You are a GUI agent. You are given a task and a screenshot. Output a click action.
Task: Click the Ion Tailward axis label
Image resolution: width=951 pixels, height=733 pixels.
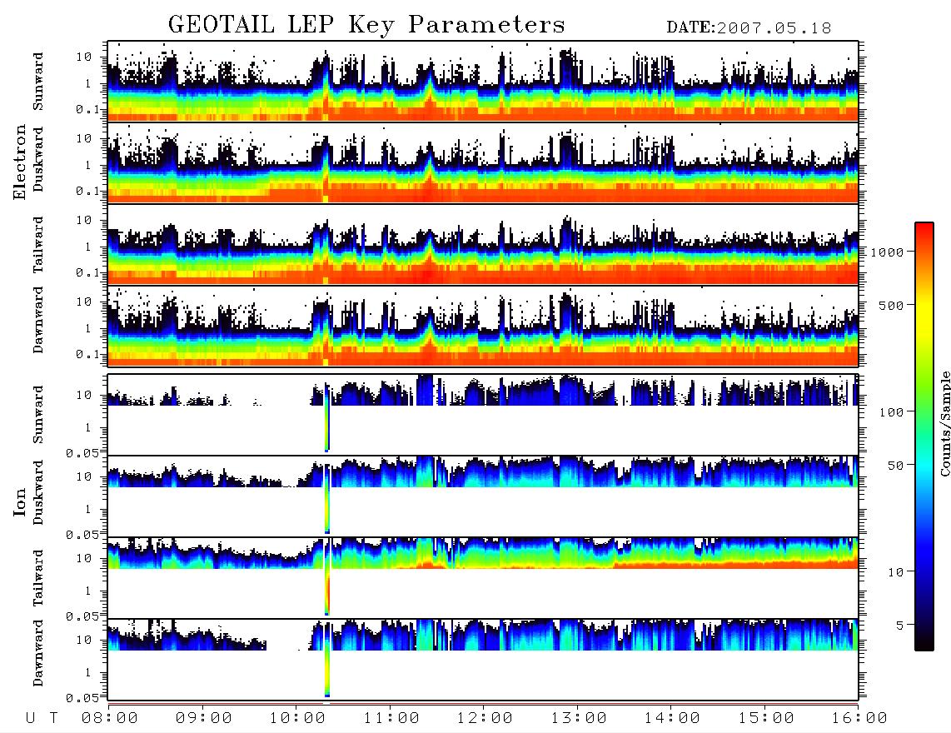pos(38,578)
